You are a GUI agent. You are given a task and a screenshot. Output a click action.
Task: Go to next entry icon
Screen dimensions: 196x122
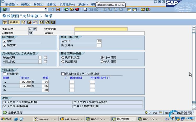click(x=47, y=22)
